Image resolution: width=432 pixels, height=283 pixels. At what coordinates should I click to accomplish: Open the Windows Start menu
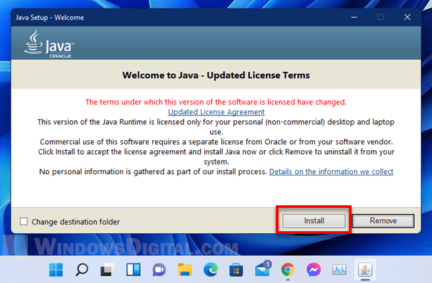coord(56,270)
